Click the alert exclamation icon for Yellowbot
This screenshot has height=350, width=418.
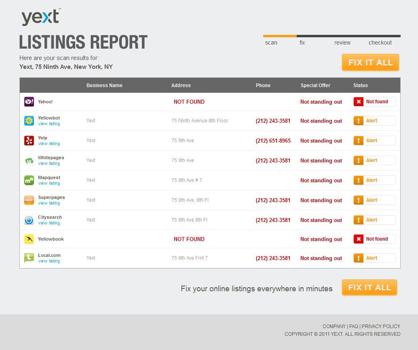coord(359,121)
